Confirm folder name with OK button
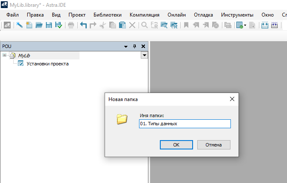Viewport: 287px width, 183px height. [176, 145]
